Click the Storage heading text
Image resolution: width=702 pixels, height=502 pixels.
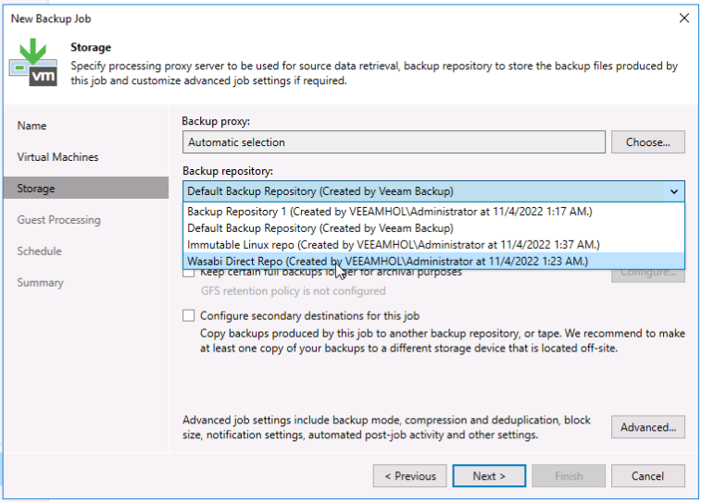click(91, 47)
